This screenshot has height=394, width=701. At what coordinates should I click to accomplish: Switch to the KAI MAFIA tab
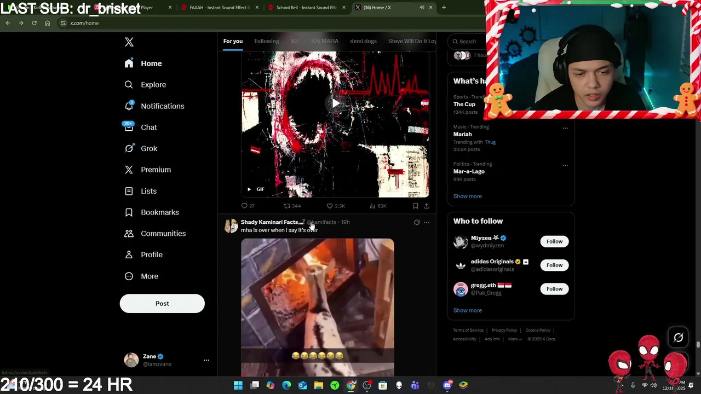tap(325, 41)
